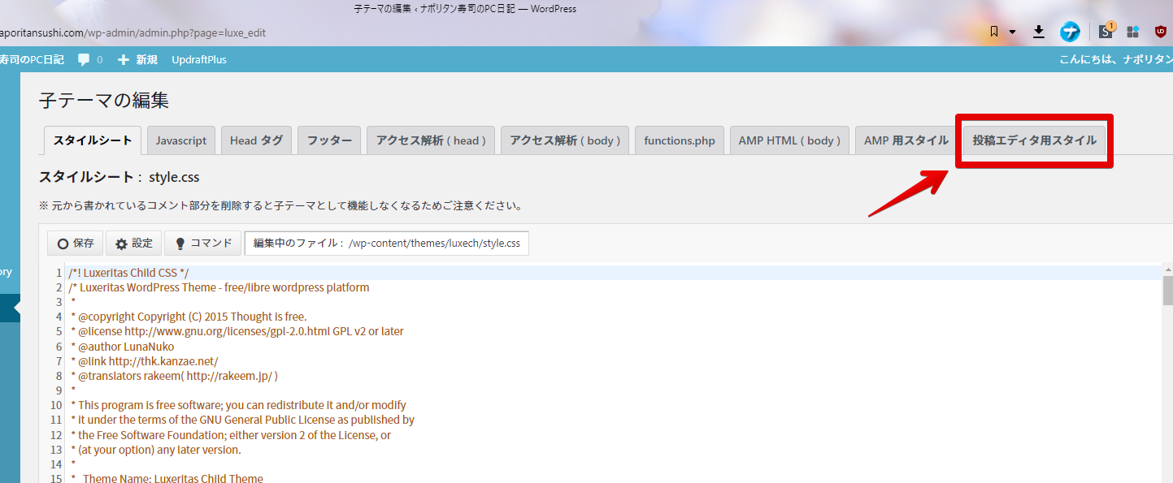This screenshot has width=1173, height=483.
Task: Open the S extension with notification badge
Action: 1106,32
